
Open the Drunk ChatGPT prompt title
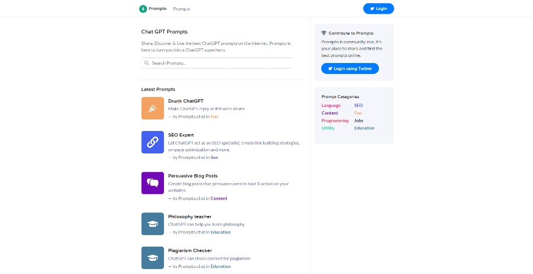(185, 101)
